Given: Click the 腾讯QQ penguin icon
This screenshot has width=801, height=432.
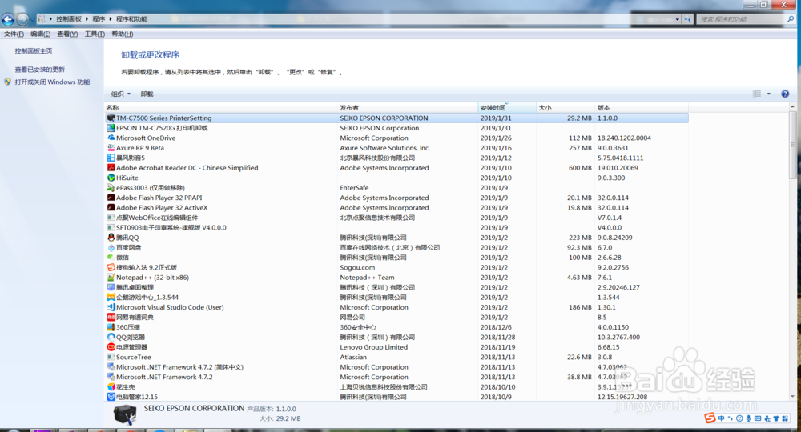Looking at the screenshot, I should [x=111, y=237].
